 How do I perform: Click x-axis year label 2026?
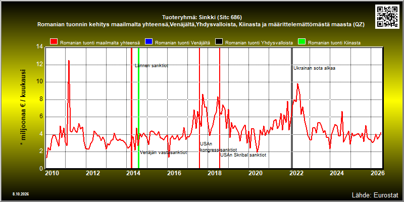coord(378,173)
